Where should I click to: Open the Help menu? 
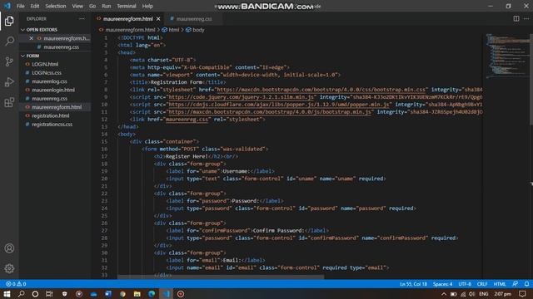147,6
